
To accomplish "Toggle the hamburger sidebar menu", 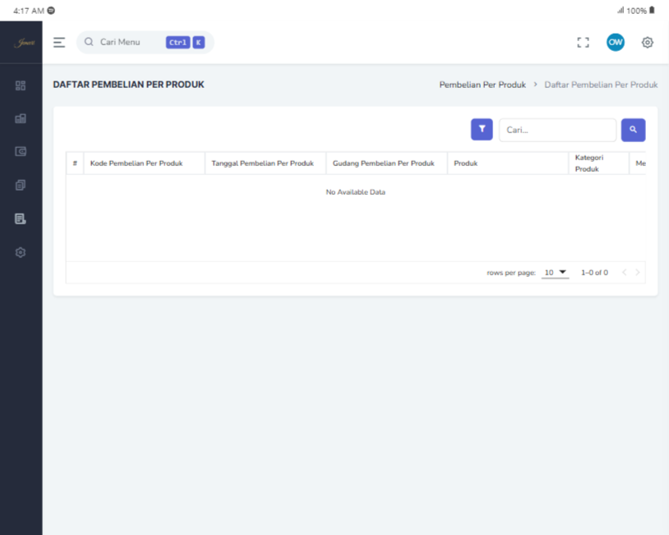I will pyautogui.click(x=59, y=43).
